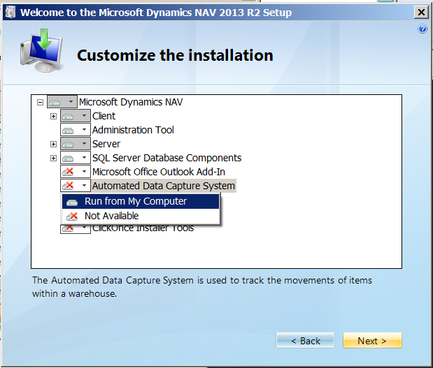Open the Server feature state dropdown
This screenshot has height=368, width=433.
[76, 144]
